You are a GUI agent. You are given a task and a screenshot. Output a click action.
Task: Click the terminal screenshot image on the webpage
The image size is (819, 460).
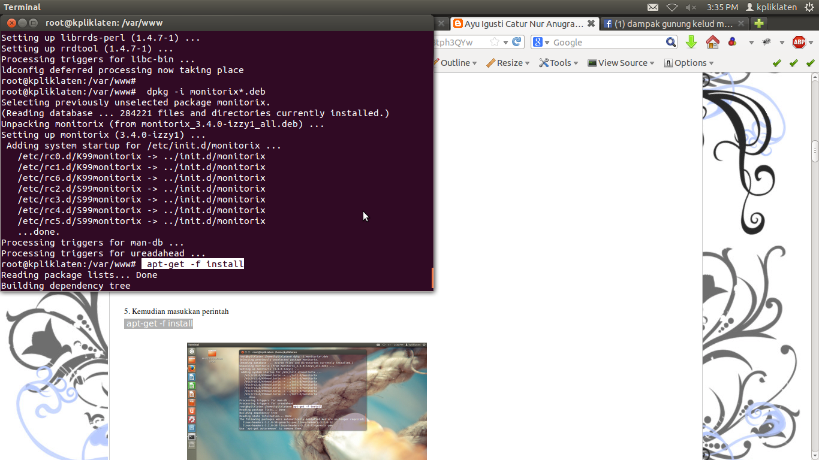click(306, 401)
